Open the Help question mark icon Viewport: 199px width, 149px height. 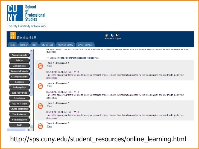click(x=112, y=35)
